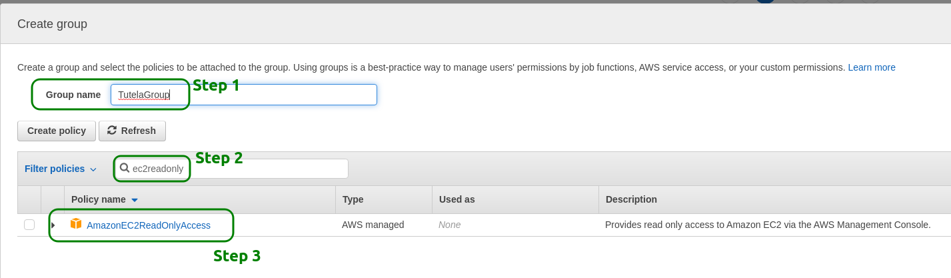Expand the AmazonEC2ReadOnlyAccess row triangle
This screenshot has height=278, width=951.
(x=53, y=225)
